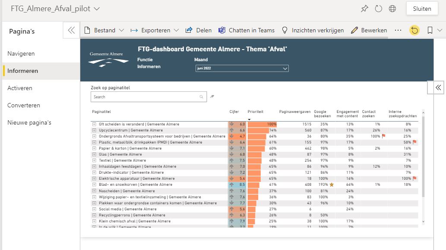This screenshot has width=446, height=250.
Task: Open the Maand dropdown showing juni 2022
Action: 242,69
